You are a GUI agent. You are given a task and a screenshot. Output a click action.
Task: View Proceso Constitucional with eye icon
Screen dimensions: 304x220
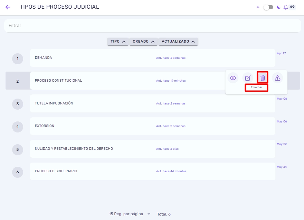click(233, 78)
